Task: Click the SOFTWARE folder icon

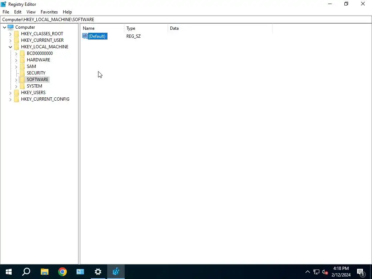Action: [22, 80]
